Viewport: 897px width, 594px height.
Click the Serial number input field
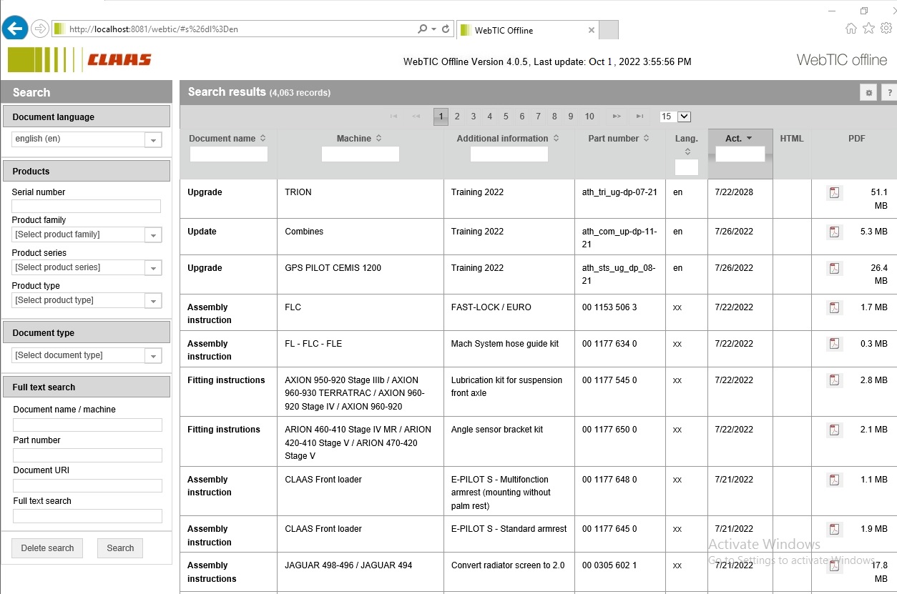click(86, 207)
